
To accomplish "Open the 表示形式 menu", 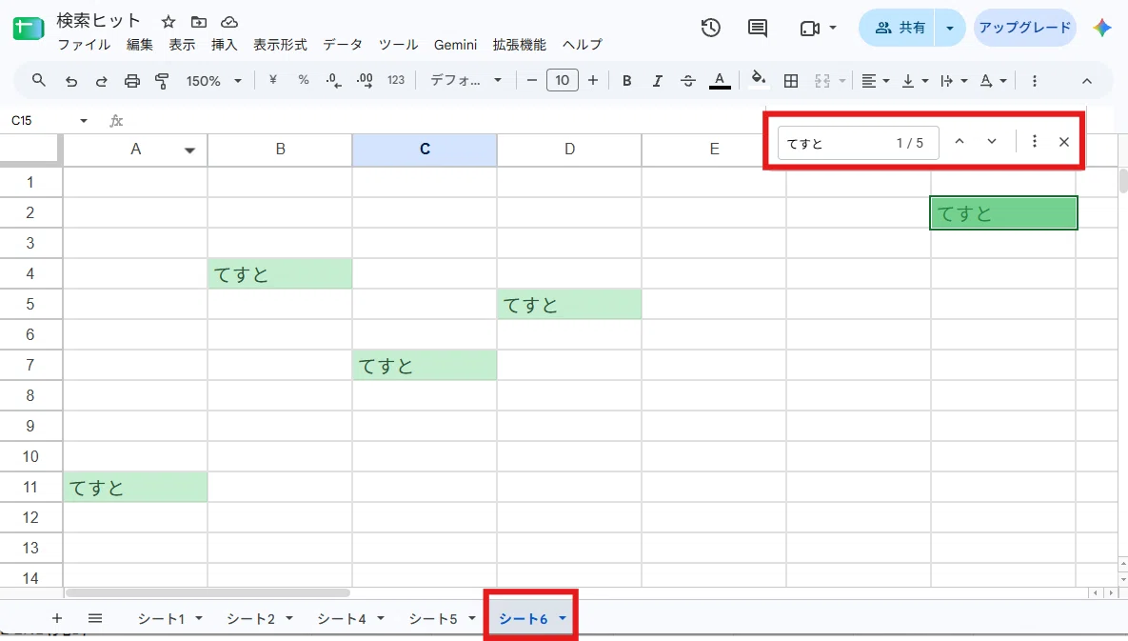I will (x=280, y=45).
